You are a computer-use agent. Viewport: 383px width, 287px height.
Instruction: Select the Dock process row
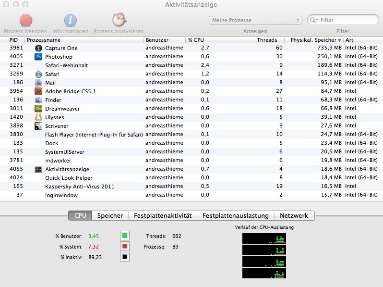pyautogui.click(x=191, y=143)
